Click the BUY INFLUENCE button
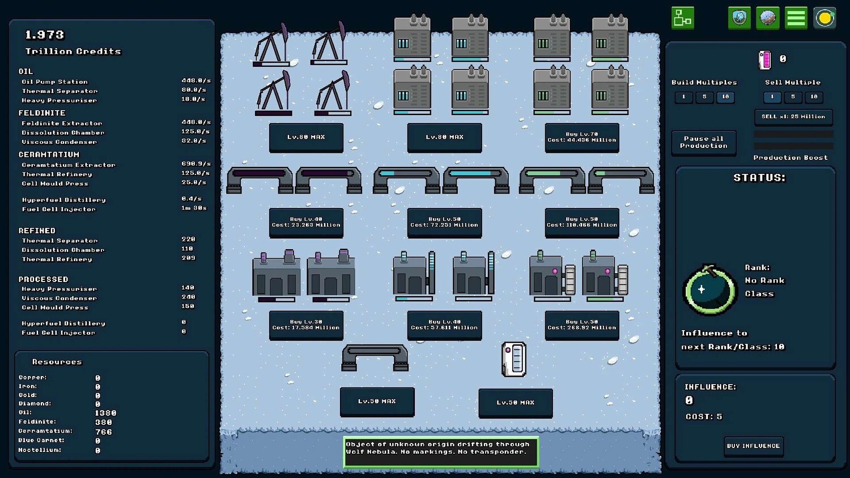The image size is (850, 478). [x=754, y=446]
